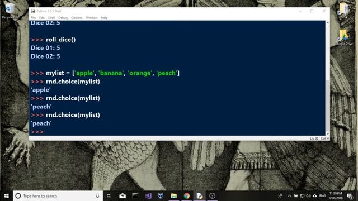The height and width of the screenshot is (201, 358).
Task: Click the taskbar search box
Action: pyautogui.click(x=58, y=196)
